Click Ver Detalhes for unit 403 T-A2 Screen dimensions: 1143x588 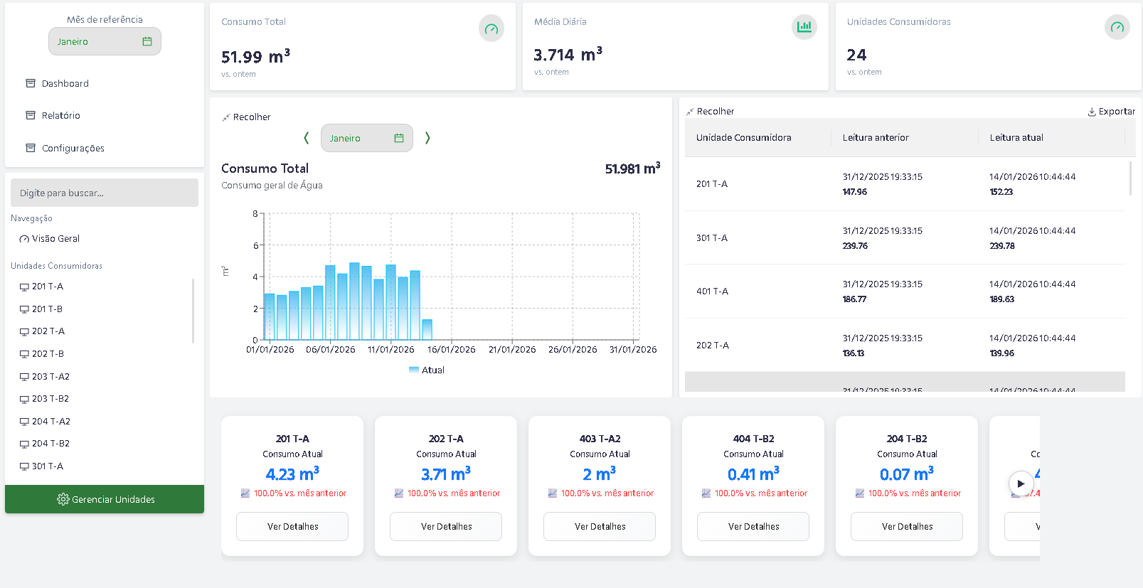600,526
